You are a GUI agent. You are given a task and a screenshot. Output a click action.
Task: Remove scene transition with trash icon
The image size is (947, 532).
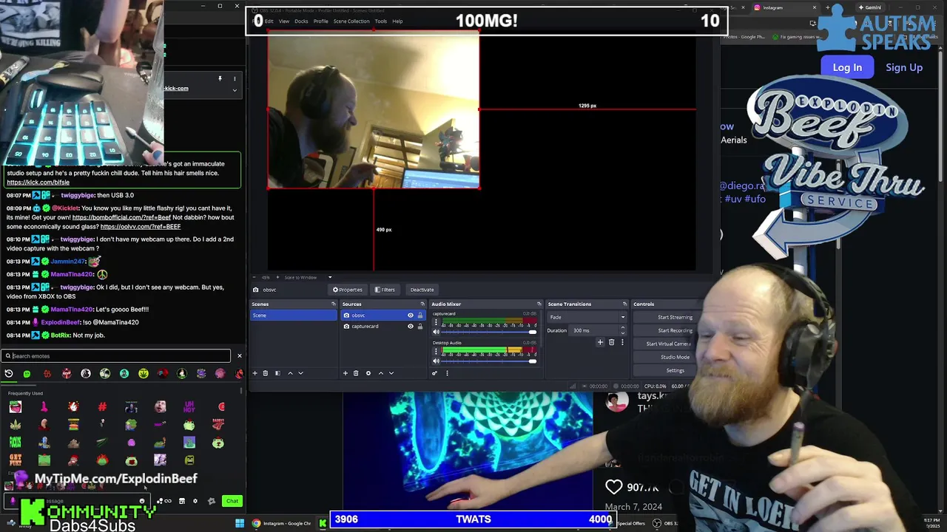(611, 342)
